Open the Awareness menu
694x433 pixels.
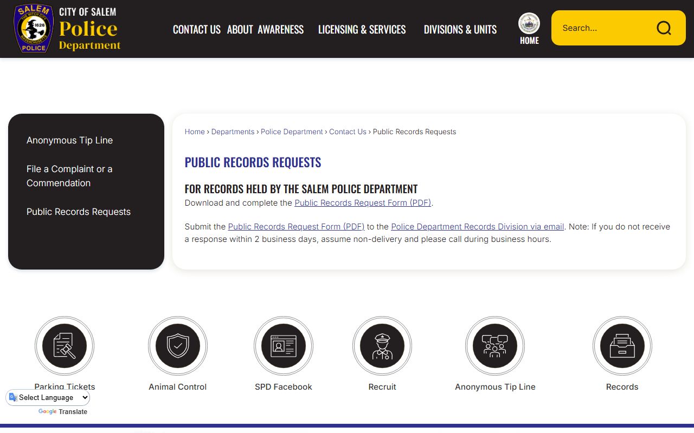280,29
